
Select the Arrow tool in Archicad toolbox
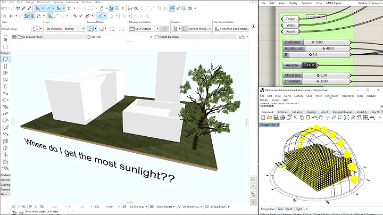pos(5,39)
